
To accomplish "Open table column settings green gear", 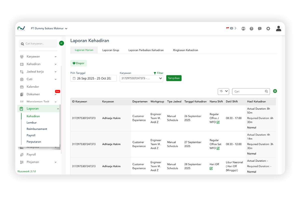I will (275, 91).
